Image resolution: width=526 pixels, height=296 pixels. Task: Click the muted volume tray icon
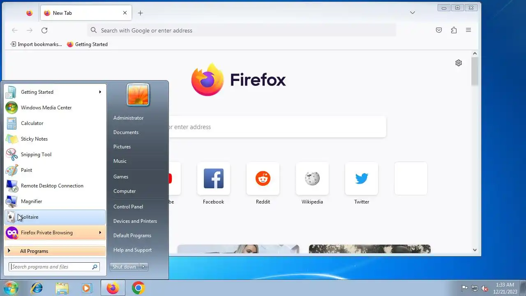[484, 288]
